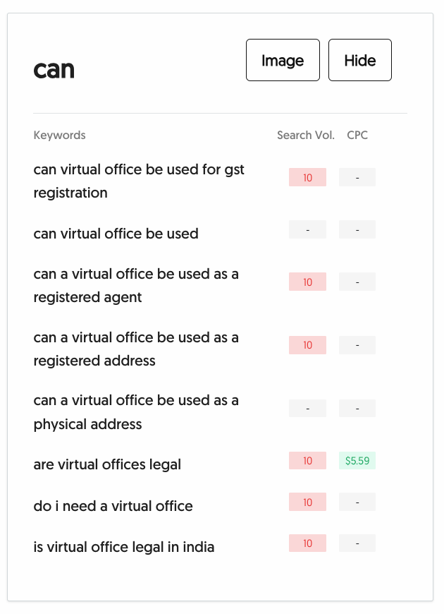Viewport: 444px width, 614px height.
Task: Open 'can a virtual office be used as a physical address'
Action: point(136,412)
